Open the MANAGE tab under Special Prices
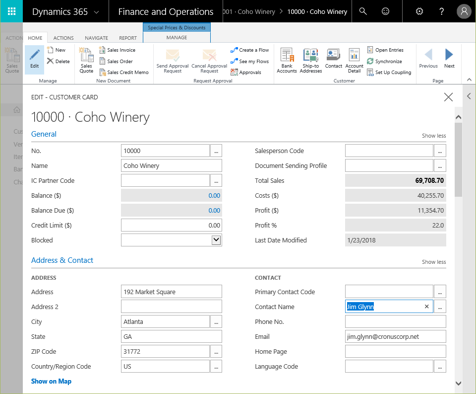 [177, 37]
